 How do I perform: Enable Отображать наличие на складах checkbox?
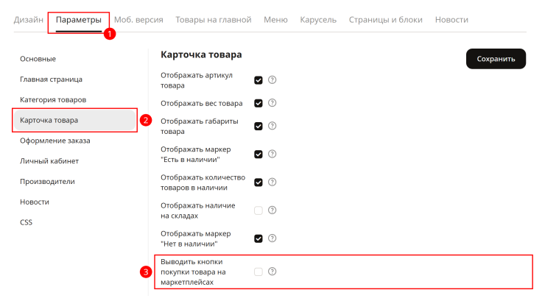[x=259, y=210]
